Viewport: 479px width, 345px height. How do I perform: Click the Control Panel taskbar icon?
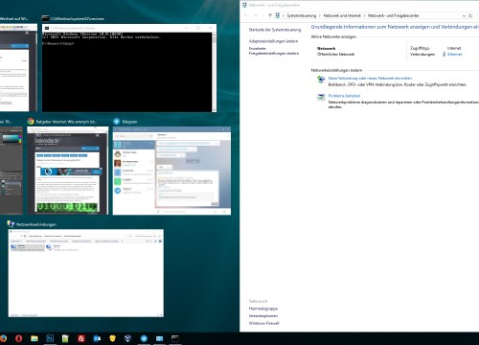click(x=159, y=338)
